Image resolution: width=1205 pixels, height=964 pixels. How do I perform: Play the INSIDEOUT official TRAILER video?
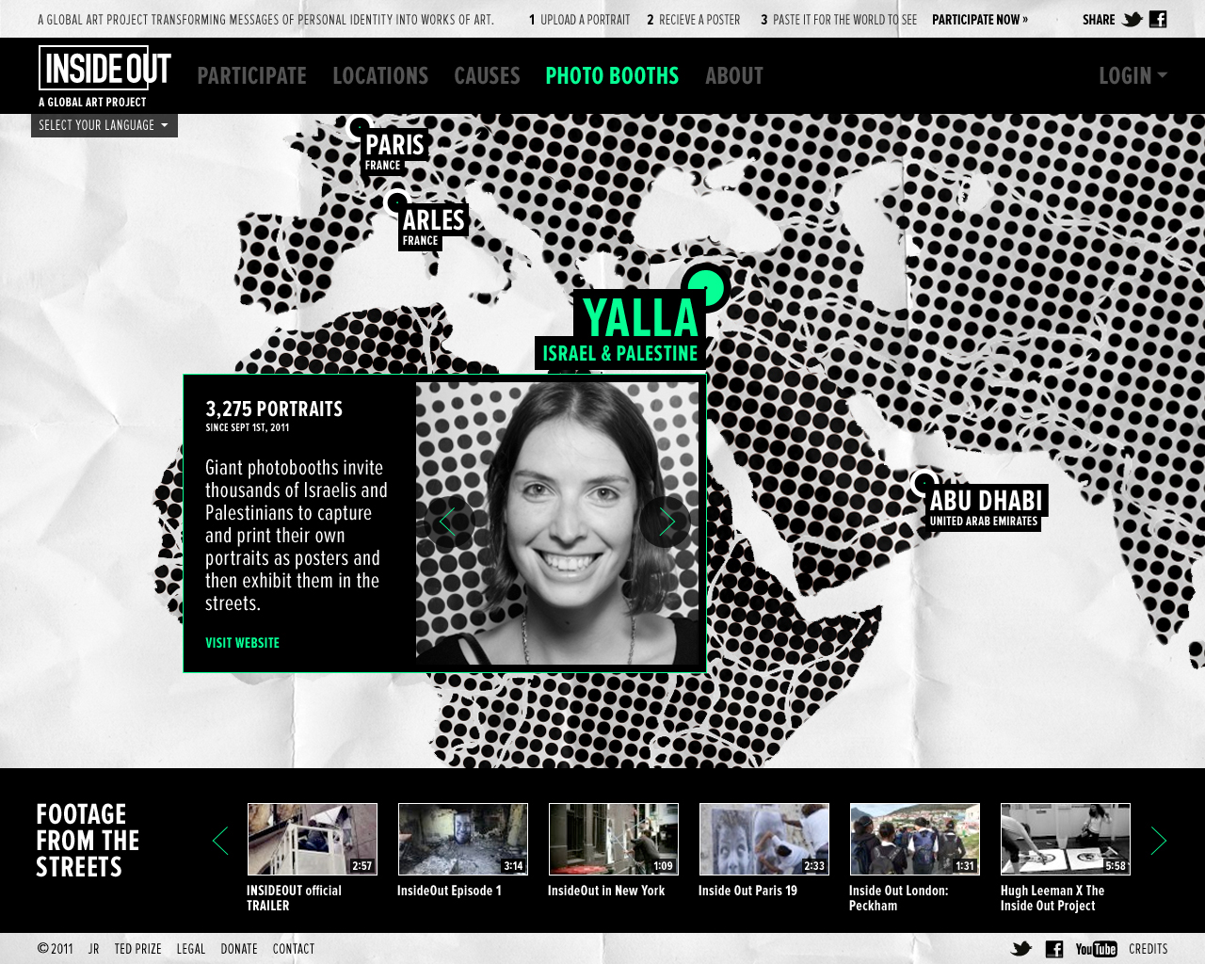tap(312, 839)
